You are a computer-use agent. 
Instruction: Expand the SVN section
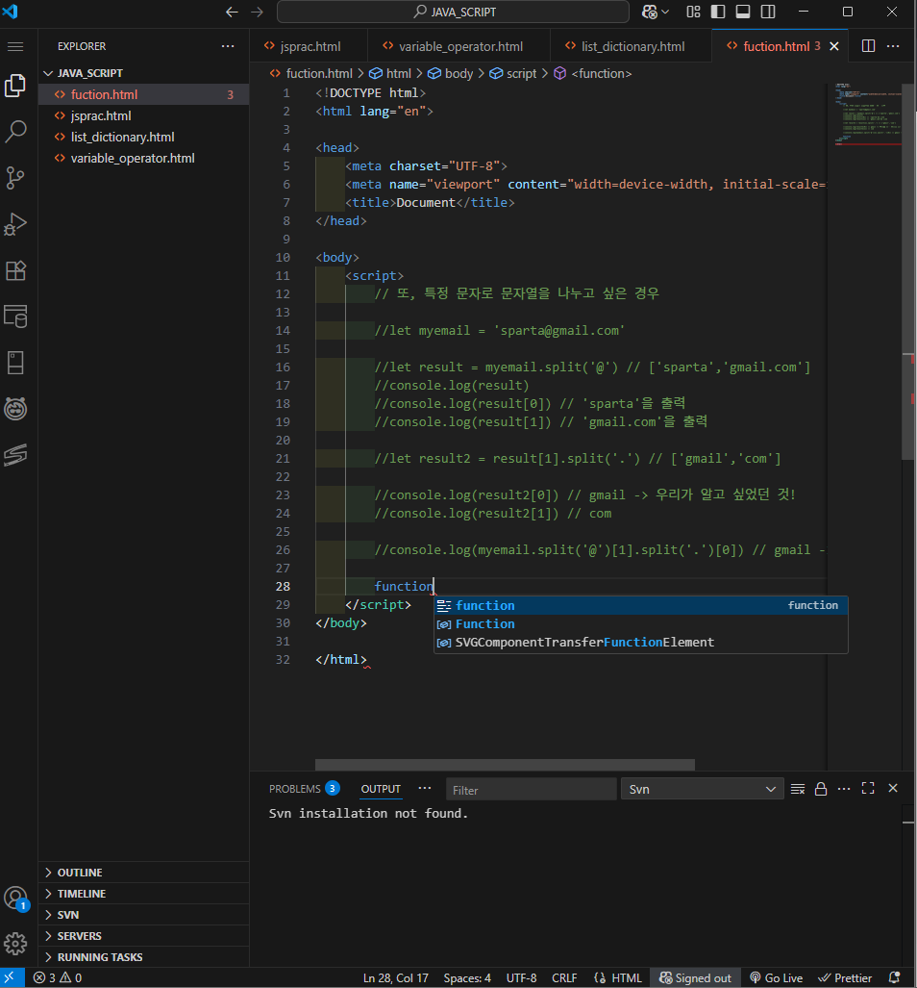point(144,915)
